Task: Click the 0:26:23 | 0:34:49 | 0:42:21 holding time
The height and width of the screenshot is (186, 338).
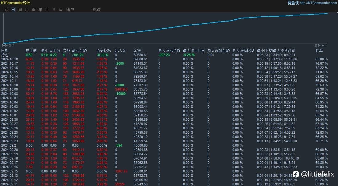Action: [276, 55]
